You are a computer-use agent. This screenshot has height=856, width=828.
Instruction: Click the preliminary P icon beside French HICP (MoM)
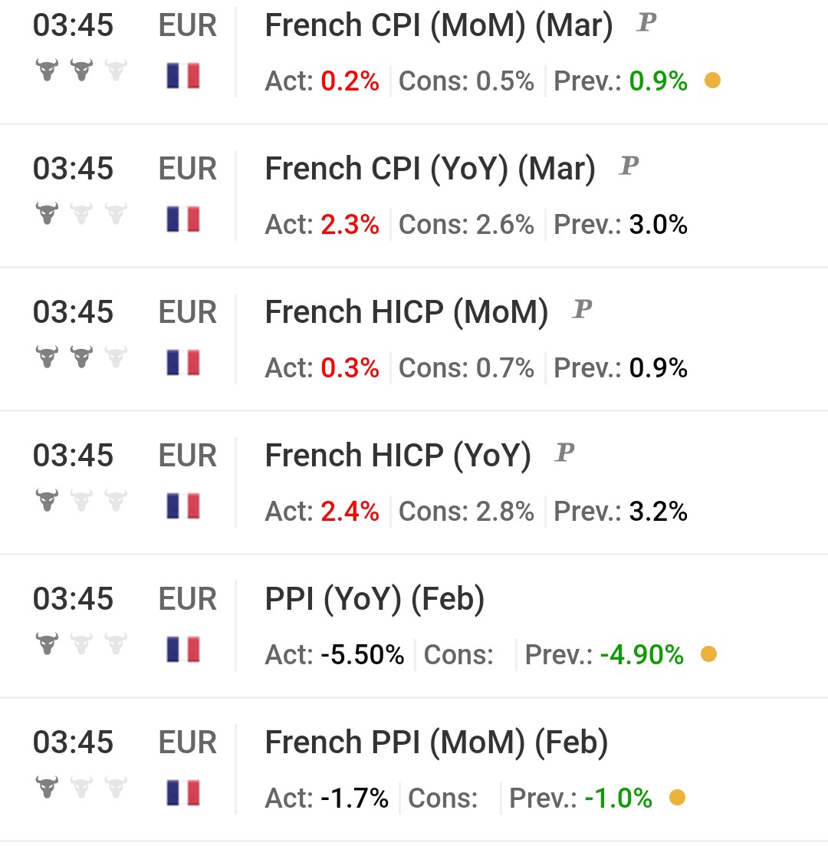coord(582,310)
